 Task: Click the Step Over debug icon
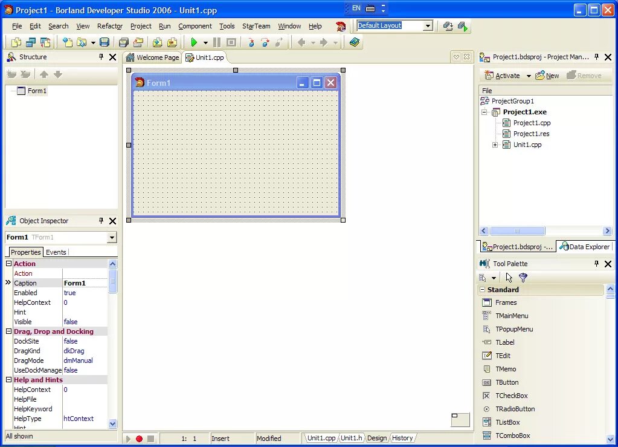click(265, 42)
